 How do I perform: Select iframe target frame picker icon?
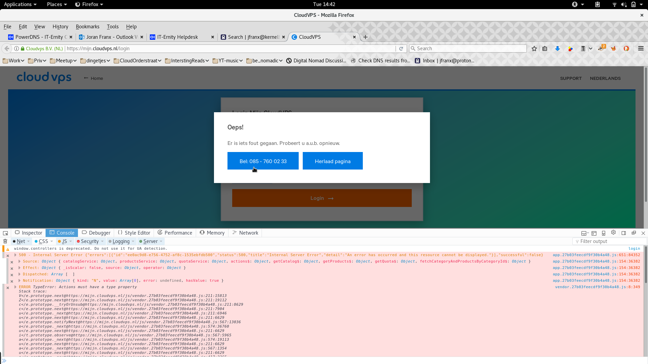585,233
